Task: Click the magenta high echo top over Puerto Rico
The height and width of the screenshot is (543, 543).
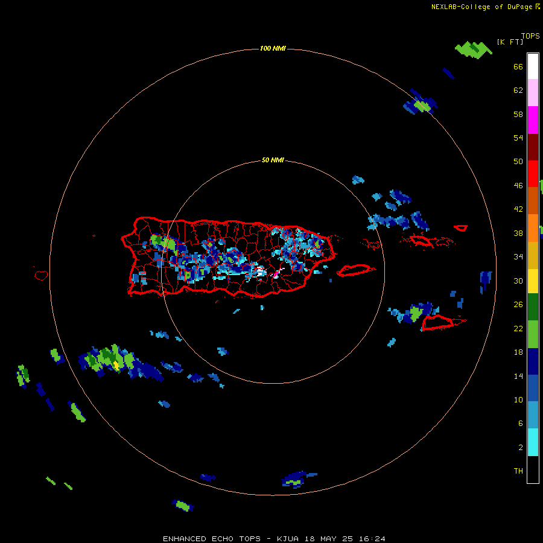Action: (276, 275)
